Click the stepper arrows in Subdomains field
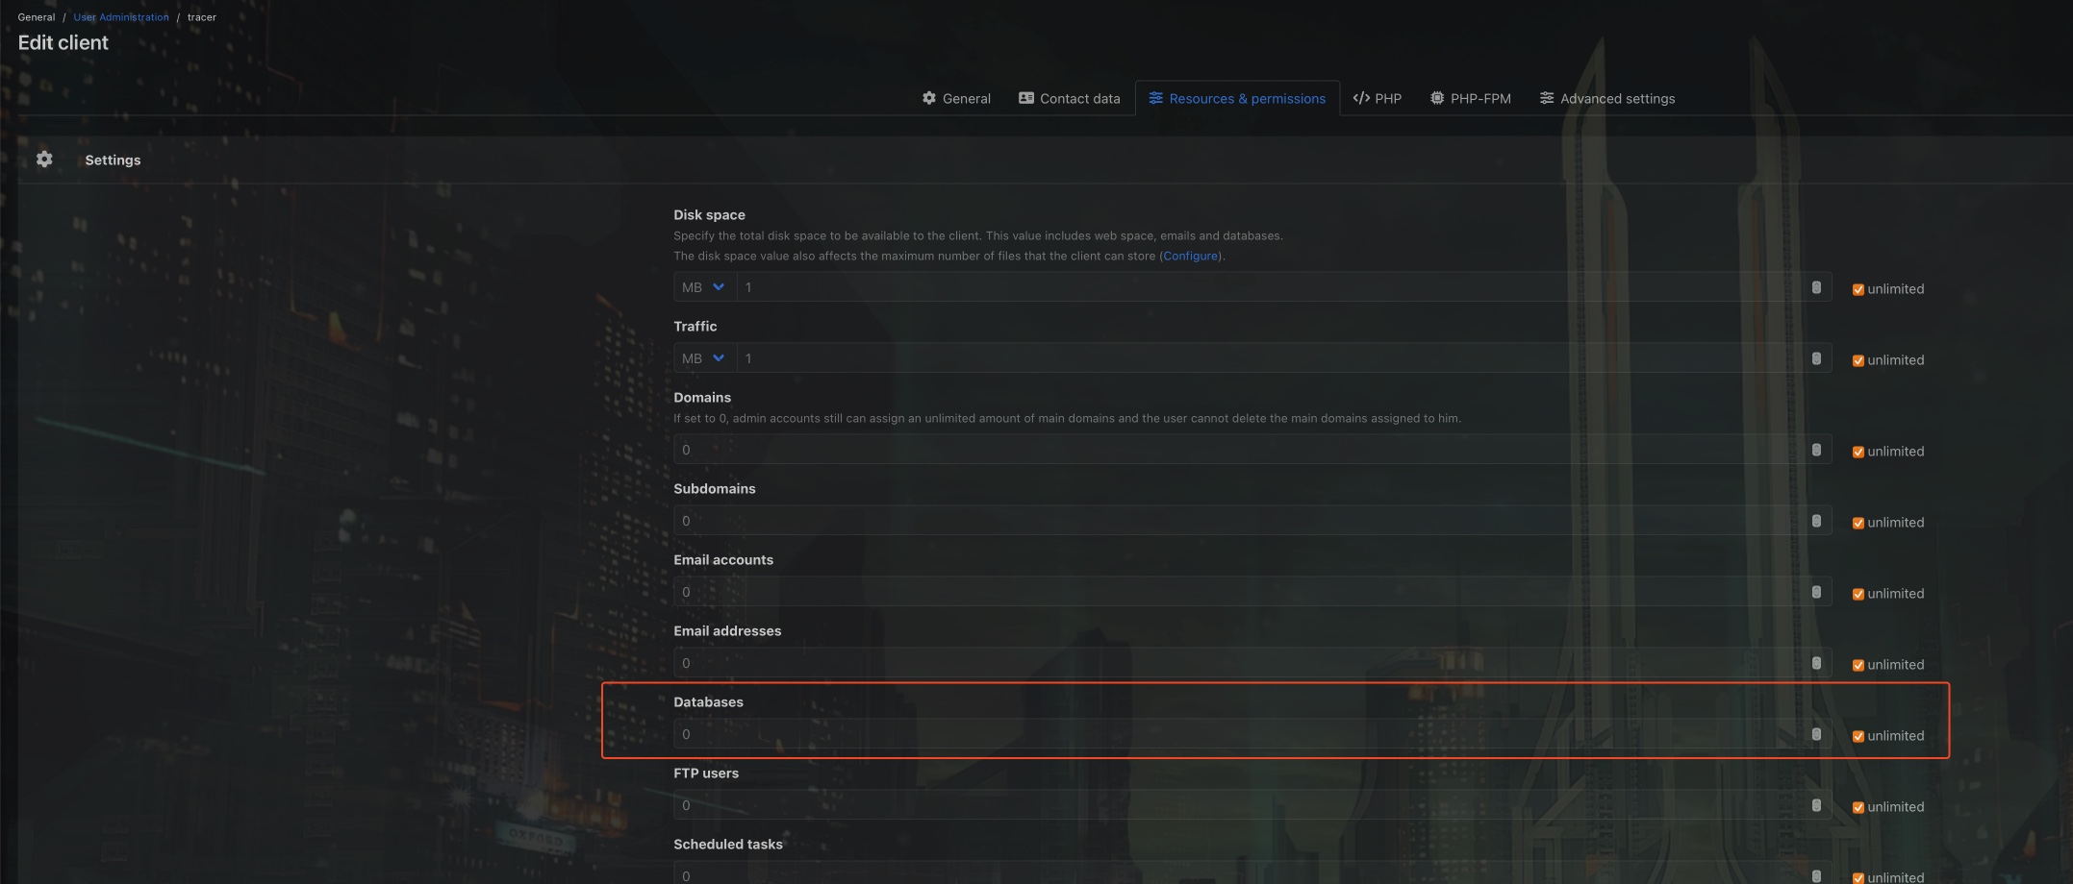The height and width of the screenshot is (884, 2073). [1816, 521]
